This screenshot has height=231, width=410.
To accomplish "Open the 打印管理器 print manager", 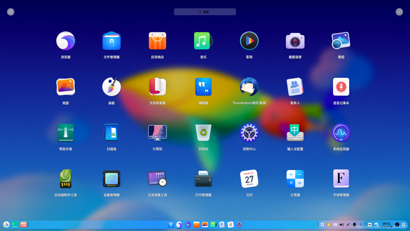I will pyautogui.click(x=203, y=178).
